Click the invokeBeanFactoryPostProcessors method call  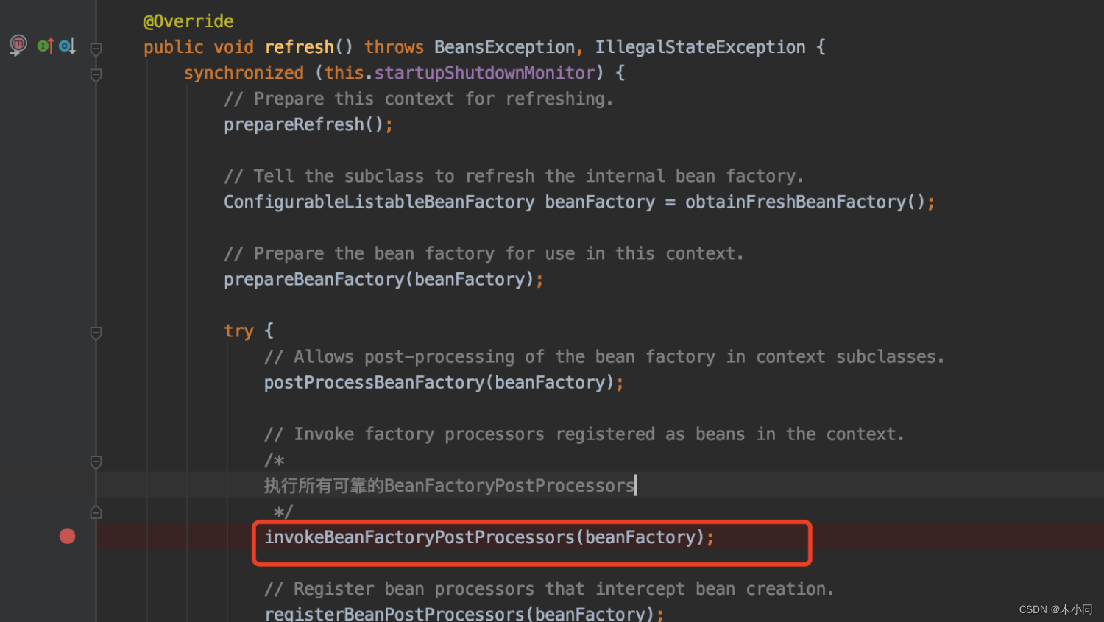coord(420,537)
